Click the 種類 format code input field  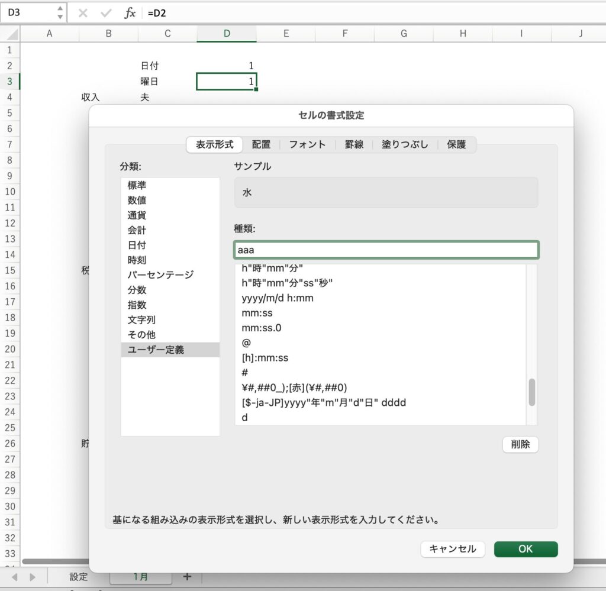[386, 250]
